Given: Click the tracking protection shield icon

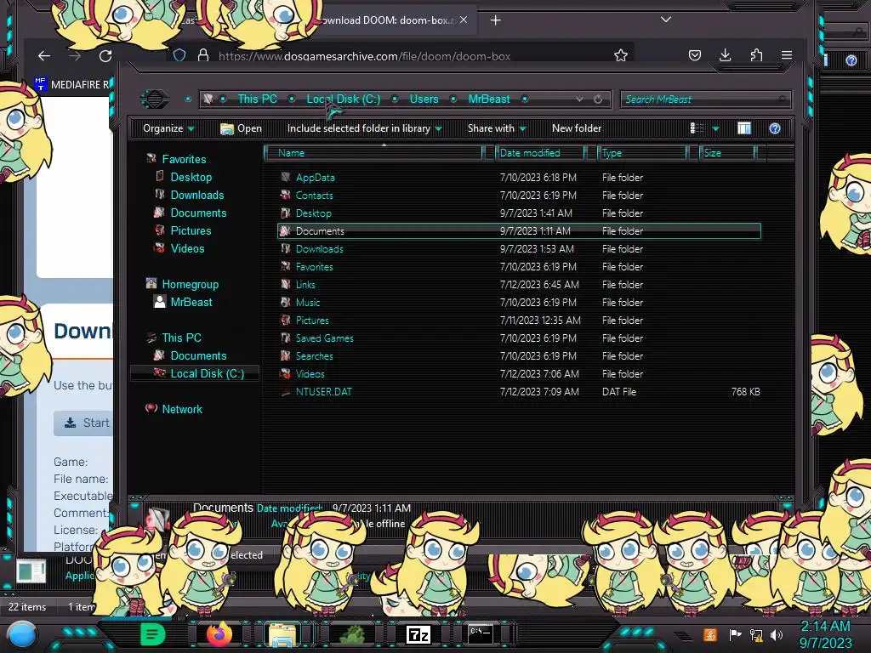Looking at the screenshot, I should point(179,55).
